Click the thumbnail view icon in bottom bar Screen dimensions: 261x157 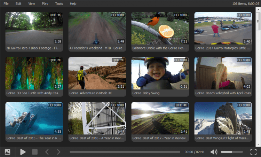[7, 152]
